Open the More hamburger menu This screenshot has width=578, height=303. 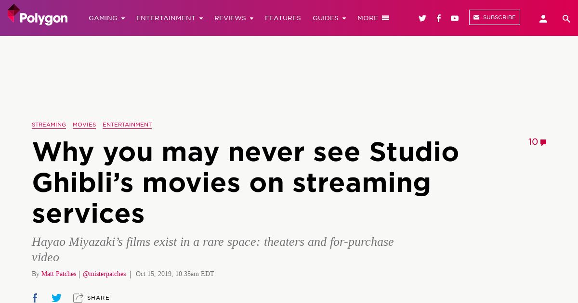(x=373, y=18)
